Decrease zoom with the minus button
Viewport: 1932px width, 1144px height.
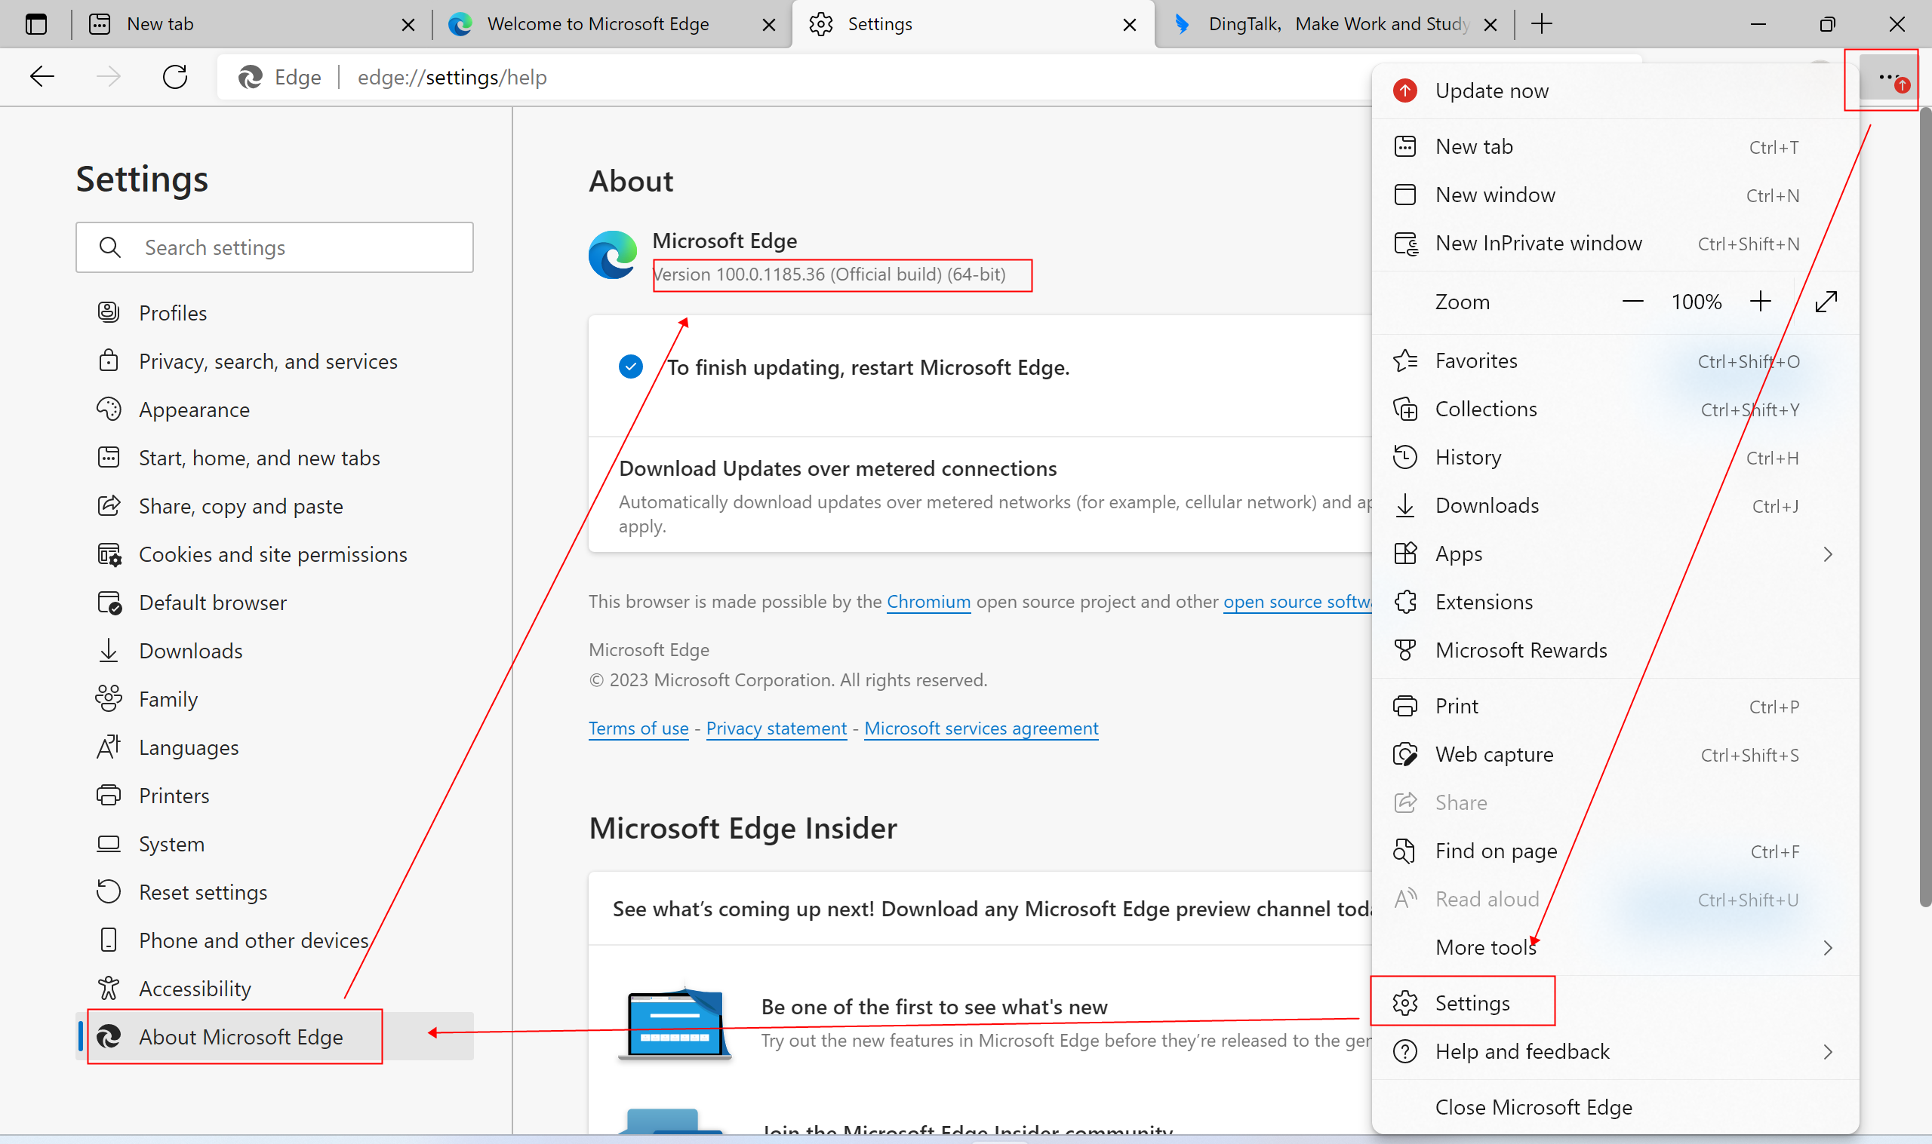pyautogui.click(x=1632, y=302)
